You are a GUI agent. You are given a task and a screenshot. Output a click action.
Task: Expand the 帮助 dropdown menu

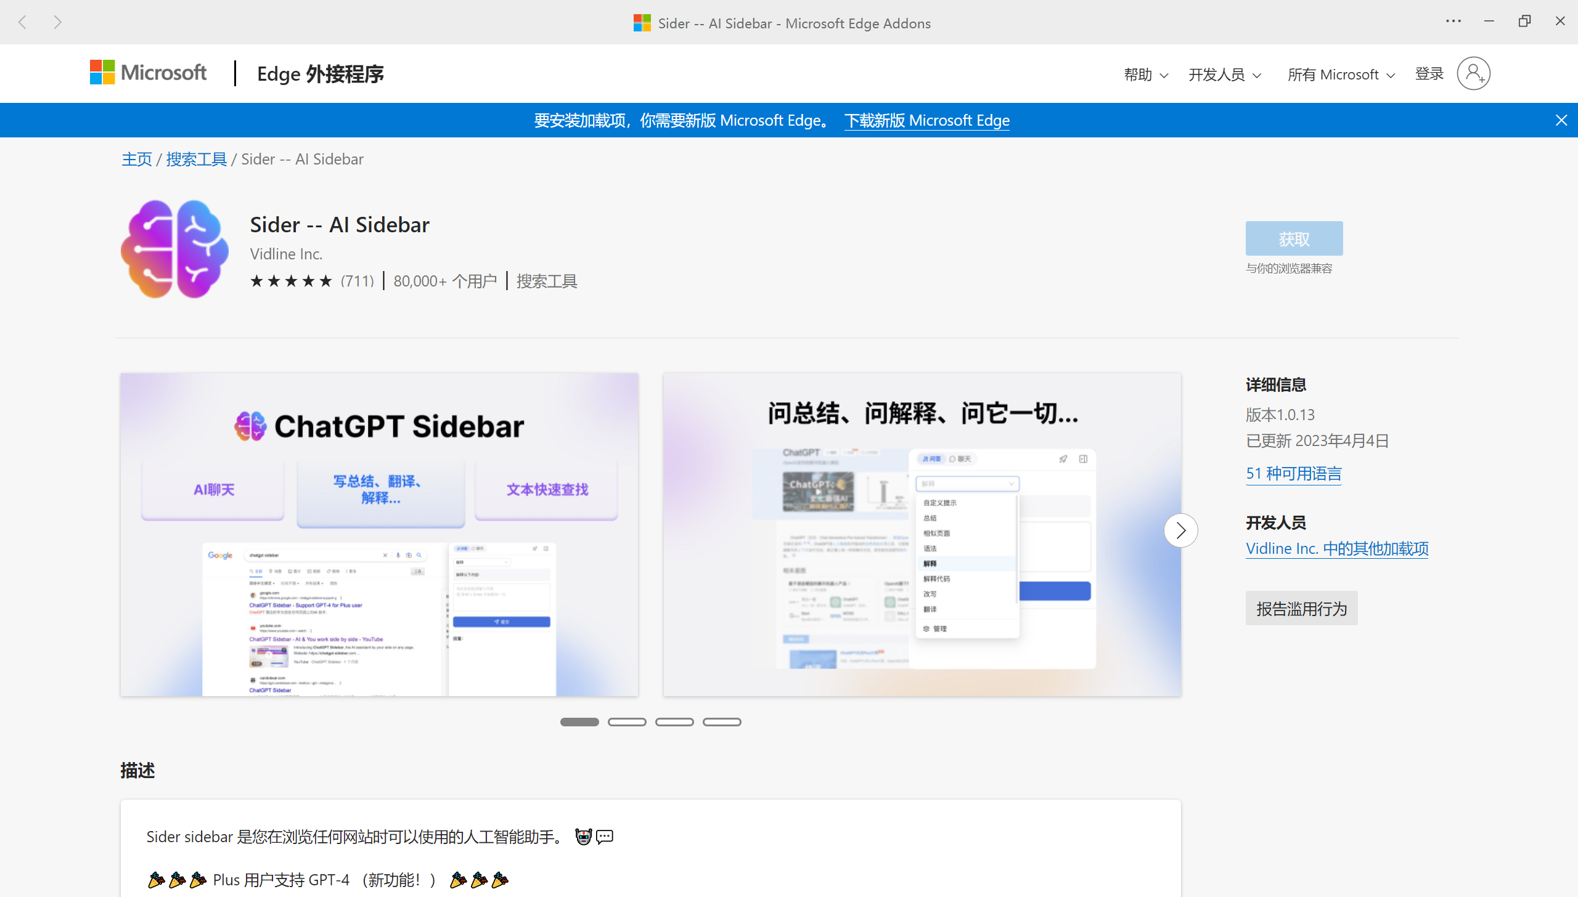pyautogui.click(x=1145, y=75)
